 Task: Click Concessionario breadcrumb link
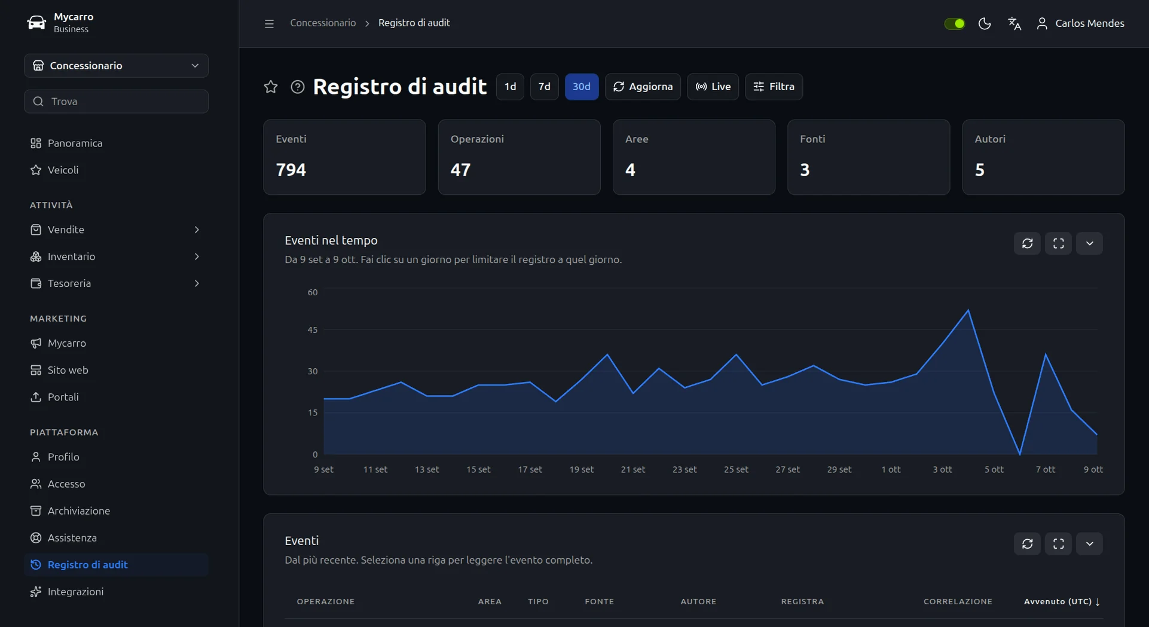(323, 23)
